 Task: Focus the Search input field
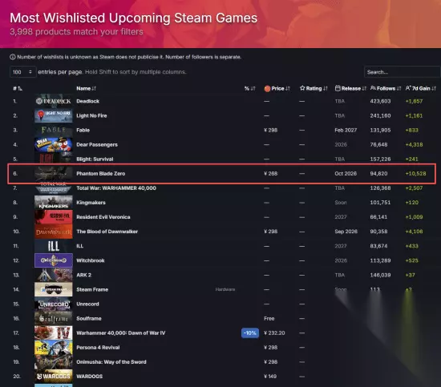click(x=403, y=72)
